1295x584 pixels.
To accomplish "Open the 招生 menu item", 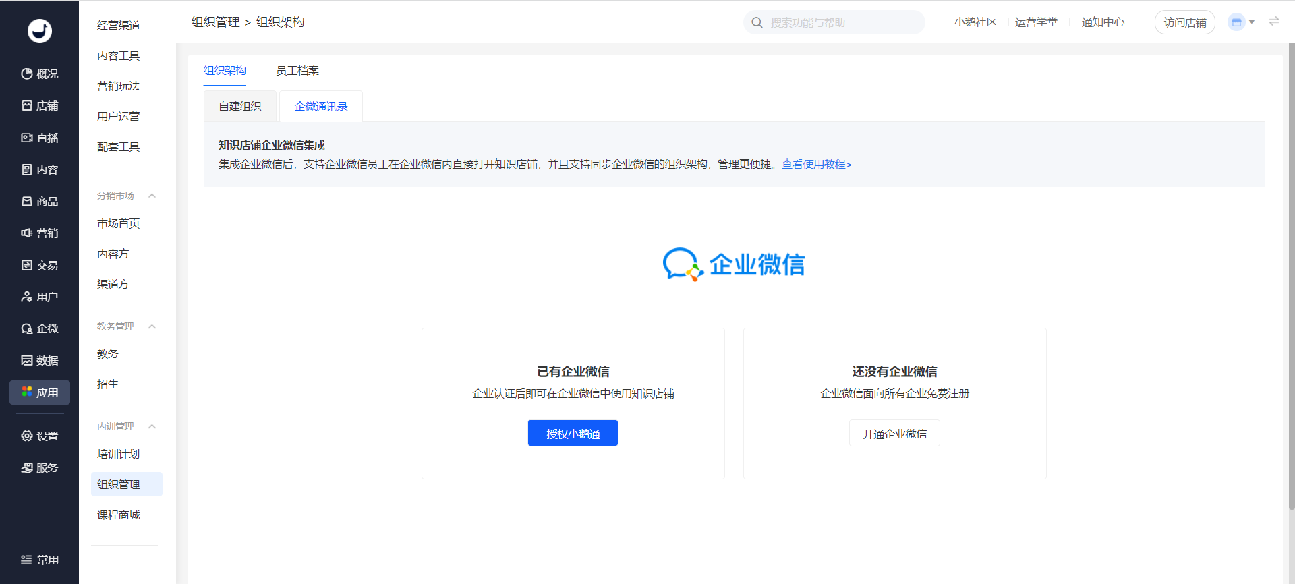I will pos(108,384).
